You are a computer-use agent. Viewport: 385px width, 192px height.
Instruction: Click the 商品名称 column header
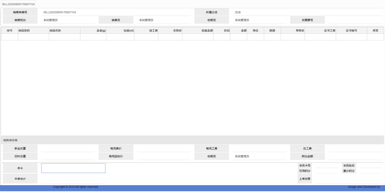coord(64,30)
